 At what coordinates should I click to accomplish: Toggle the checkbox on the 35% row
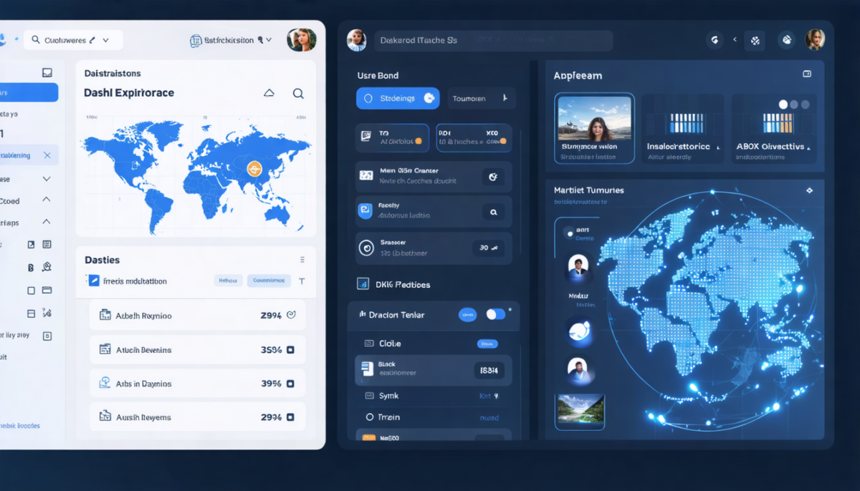click(290, 350)
